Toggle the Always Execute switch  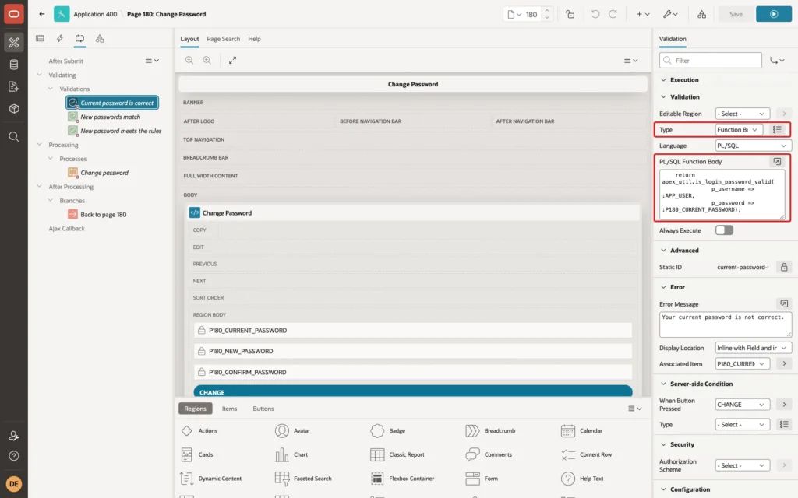click(724, 230)
